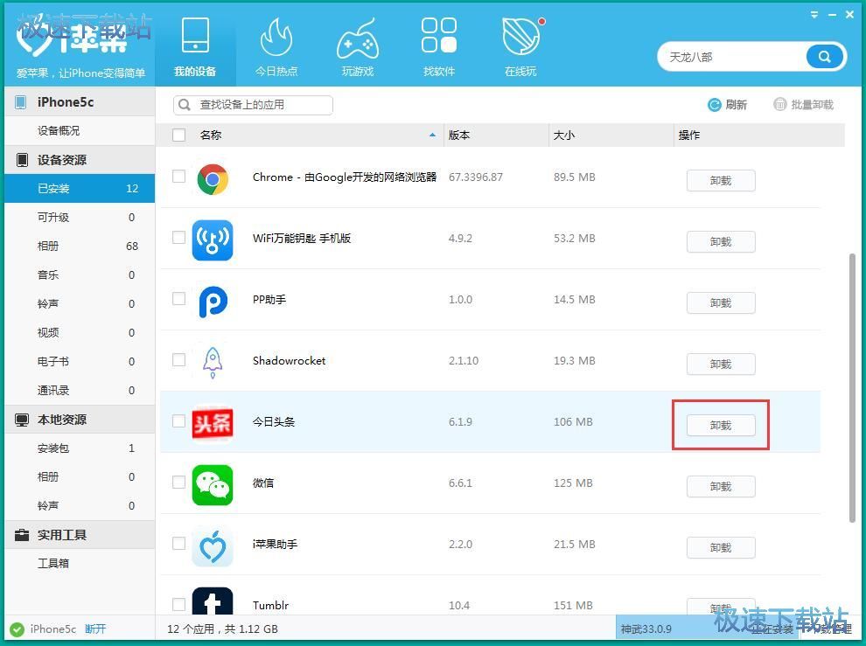The image size is (866, 646).
Task: Open 电子书 in the sidebar
Action: coord(80,362)
